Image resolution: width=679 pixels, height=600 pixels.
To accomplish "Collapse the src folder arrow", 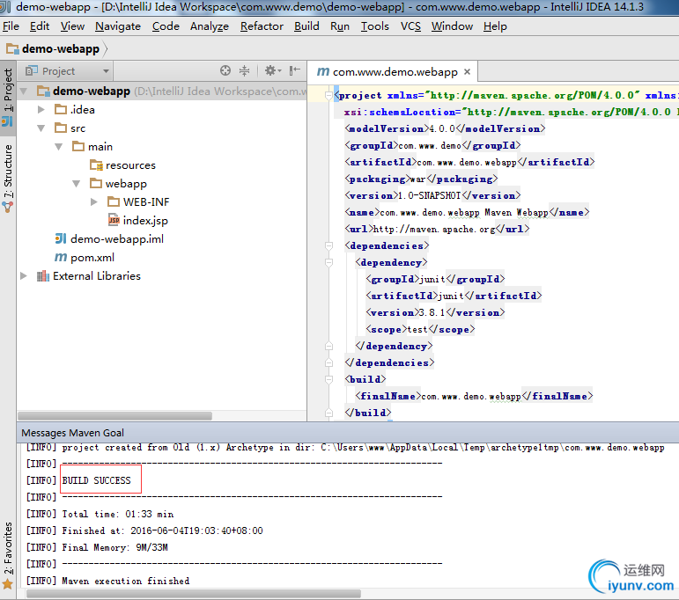I will point(41,128).
